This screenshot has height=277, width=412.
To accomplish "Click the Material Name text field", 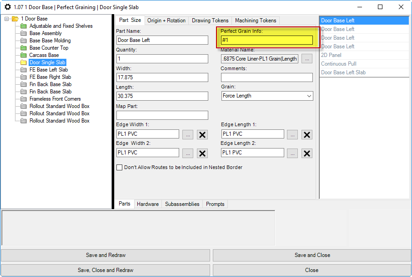I will point(260,59).
